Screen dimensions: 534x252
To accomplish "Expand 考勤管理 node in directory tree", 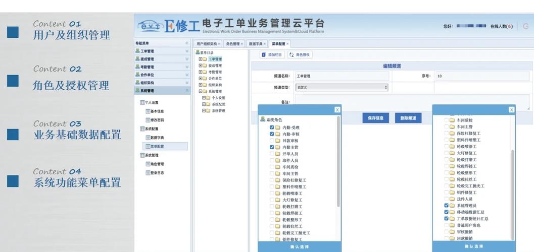I will (201, 72).
